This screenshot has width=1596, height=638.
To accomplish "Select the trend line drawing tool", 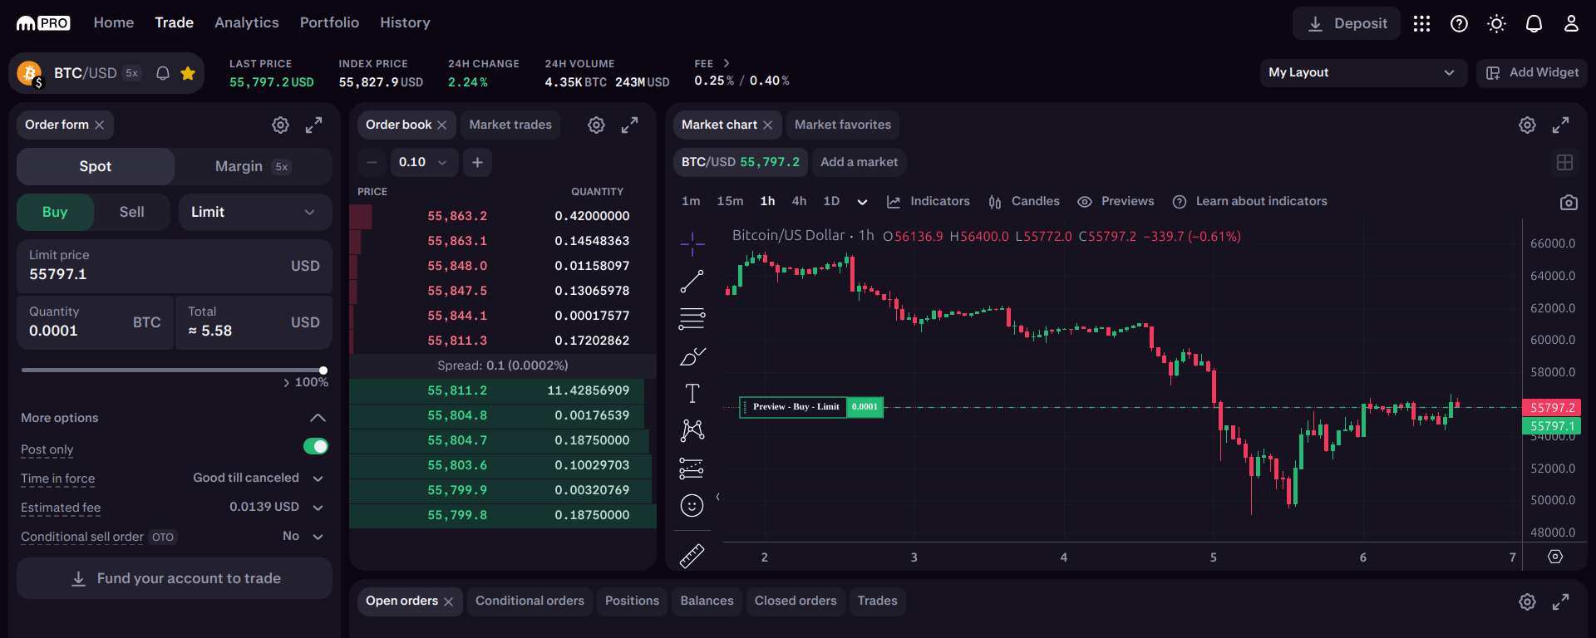I will coord(692,281).
